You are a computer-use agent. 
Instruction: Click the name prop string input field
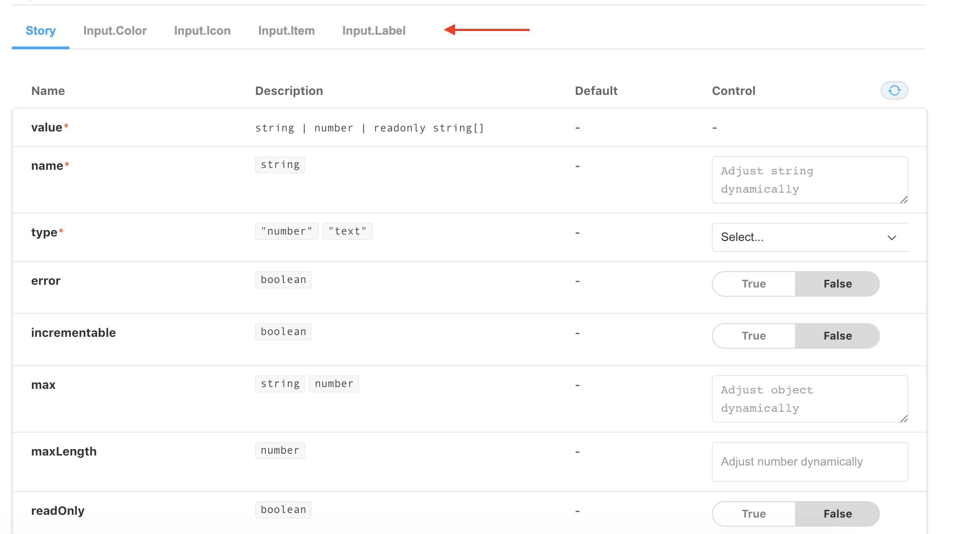[x=809, y=180]
